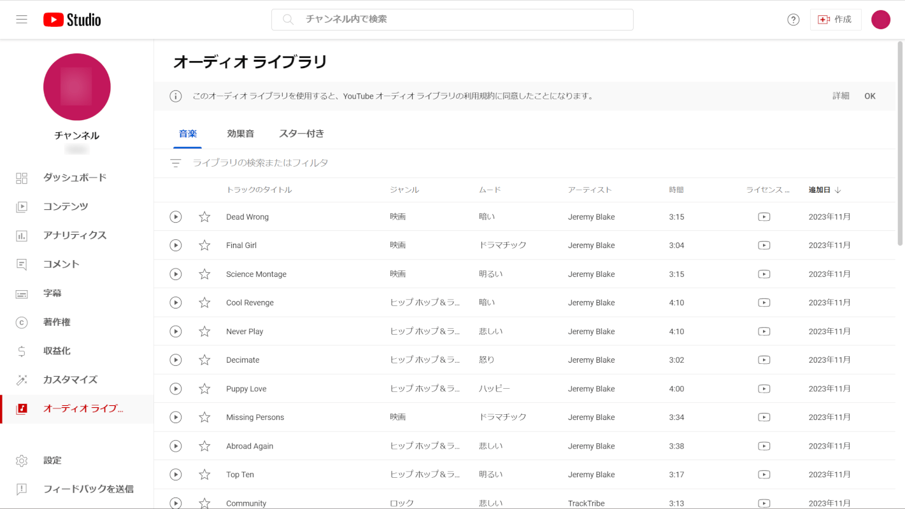The width and height of the screenshot is (905, 509).
Task: Sort by 追加日 column header
Action: (825, 190)
